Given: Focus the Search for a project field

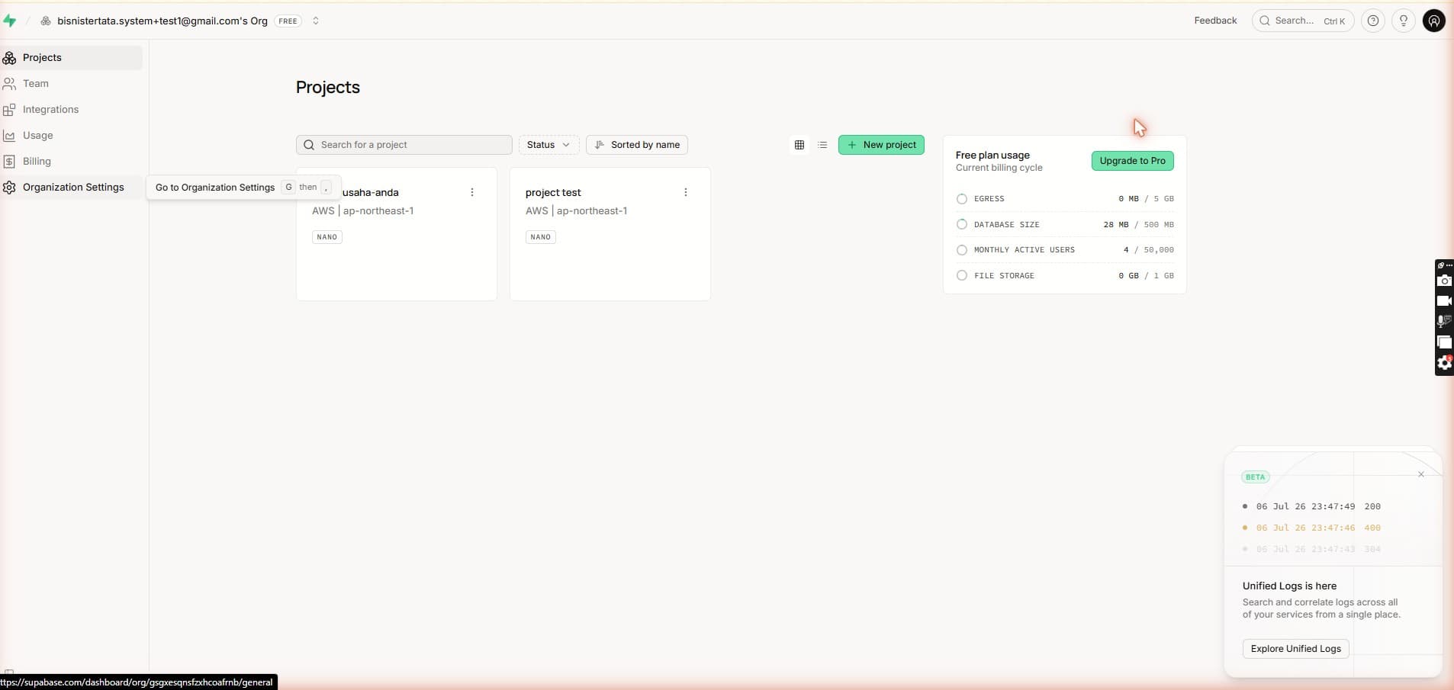Looking at the screenshot, I should tap(404, 145).
